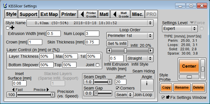210x104 pixels.
Task: Click the Rename style profile button
Action: coord(182,88)
